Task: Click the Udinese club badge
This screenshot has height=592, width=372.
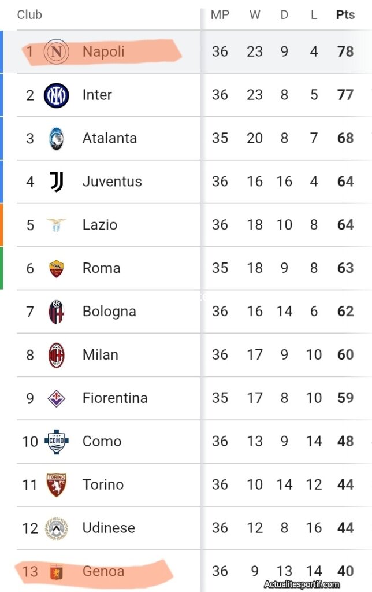Action: coord(56,528)
